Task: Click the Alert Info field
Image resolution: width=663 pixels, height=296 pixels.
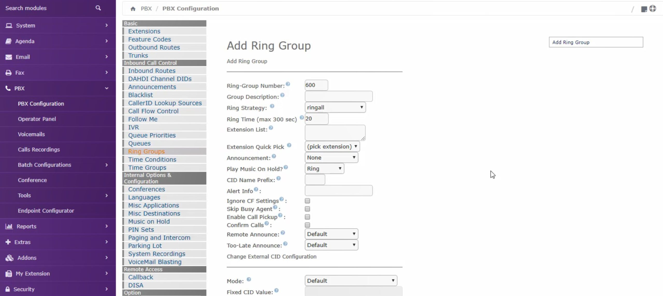Action: click(339, 191)
